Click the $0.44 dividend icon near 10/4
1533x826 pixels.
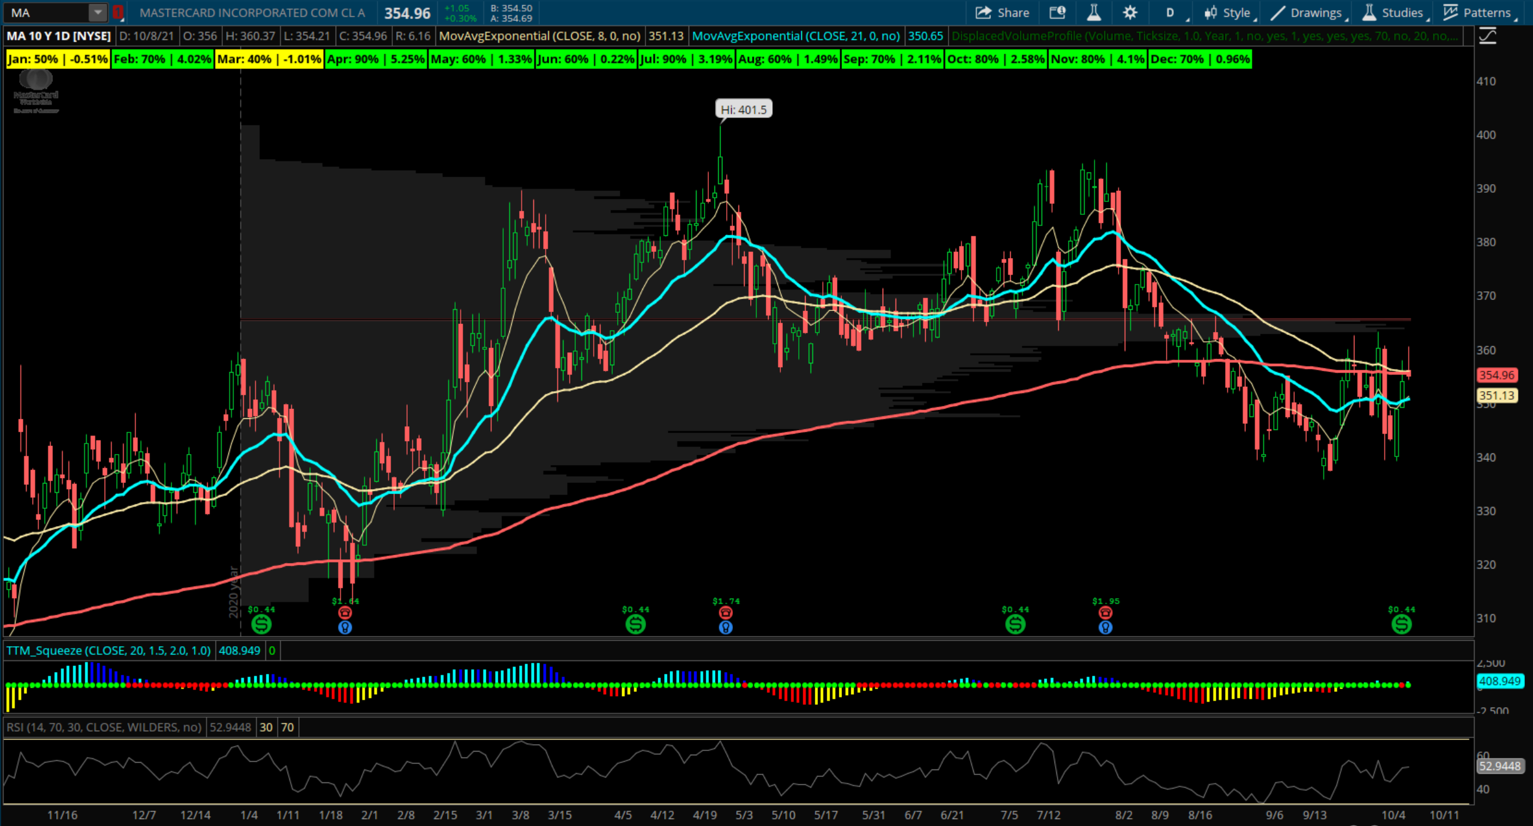(x=1401, y=624)
